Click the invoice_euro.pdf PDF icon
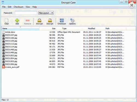This screenshot has height=102, width=137. click(4, 67)
